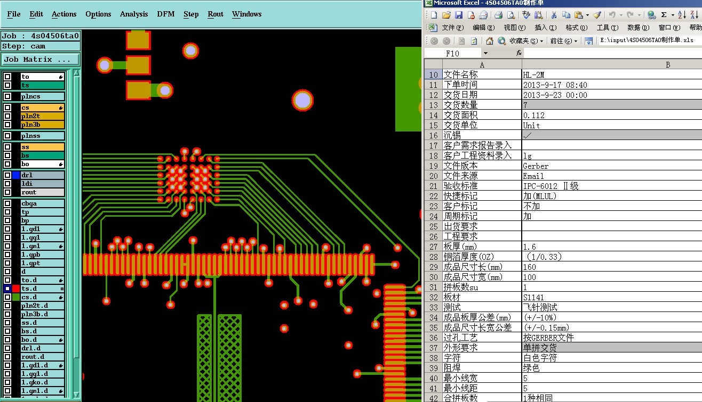Select the 'ldi' layer name button
The width and height of the screenshot is (702, 402).
(43, 184)
